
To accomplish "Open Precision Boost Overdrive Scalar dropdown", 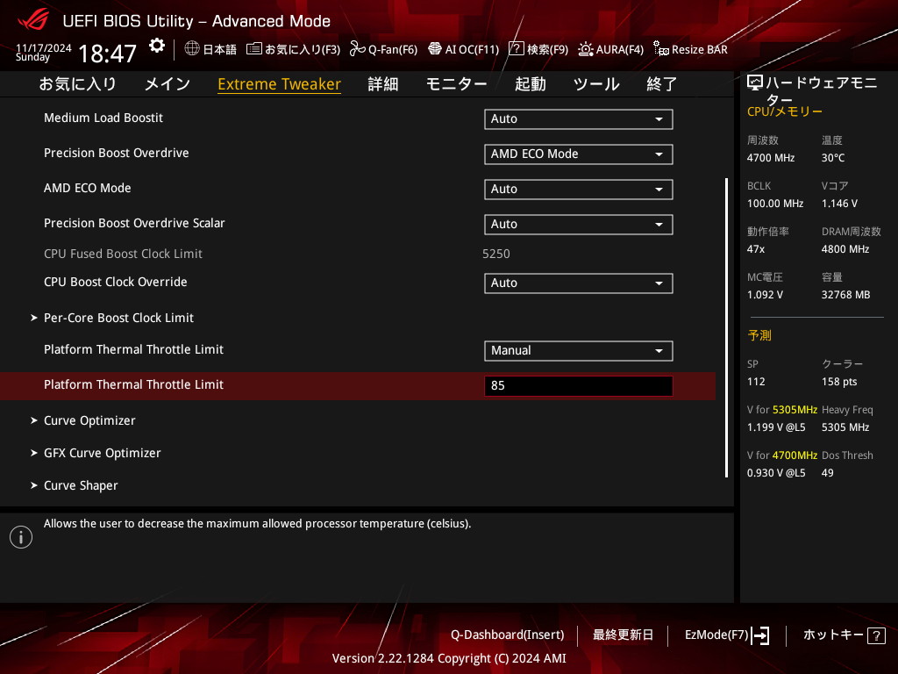I will point(579,224).
